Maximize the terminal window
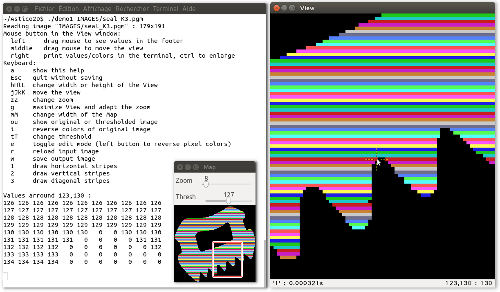This screenshot has height=292, width=500. click(x=25, y=9)
